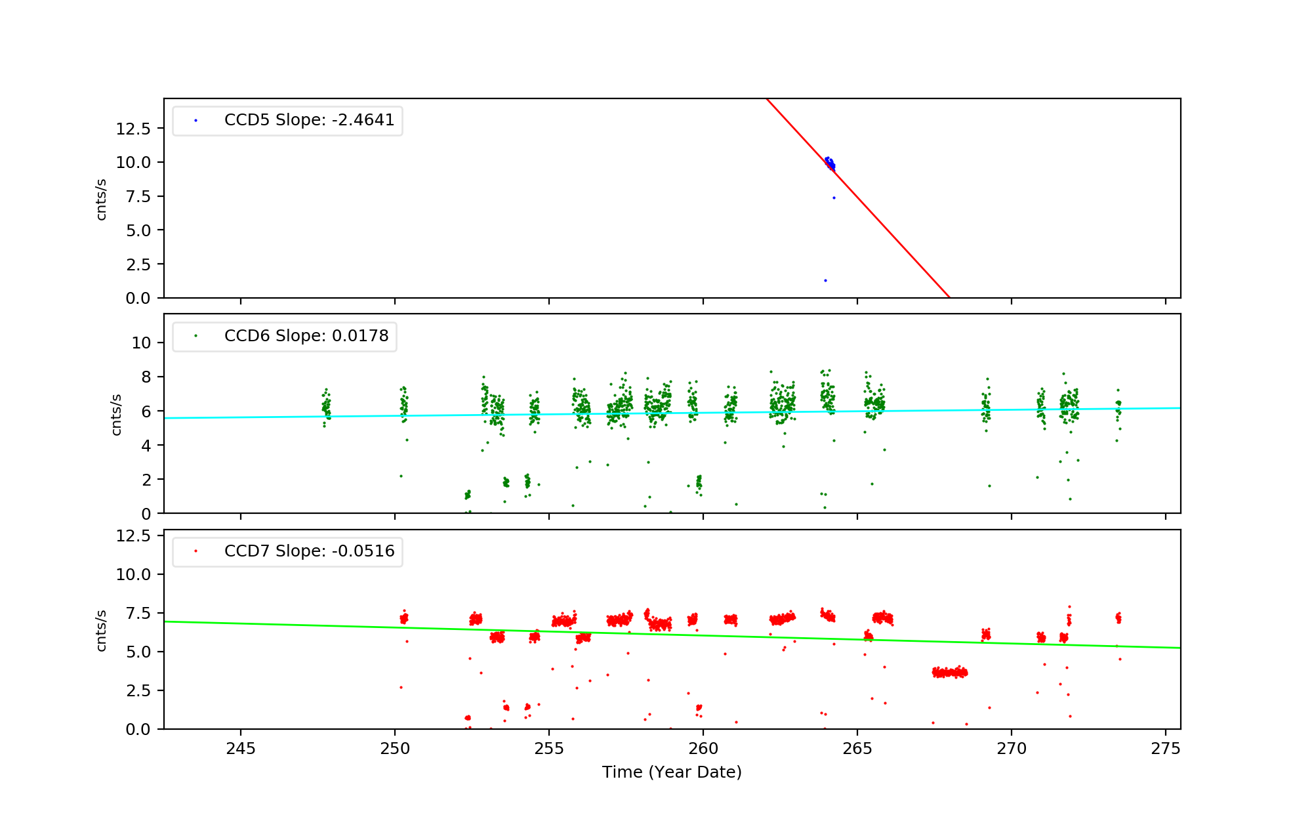This screenshot has height=819, width=1312.
Task: Click the CCD7 Slope legend entry
Action: coord(308,551)
